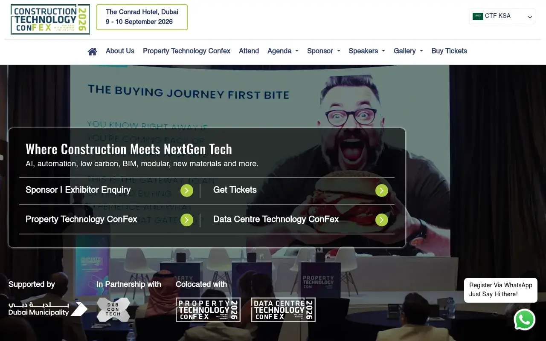546x341 pixels.
Task: Open the CTF KSA region dropdown
Action: pos(502,16)
